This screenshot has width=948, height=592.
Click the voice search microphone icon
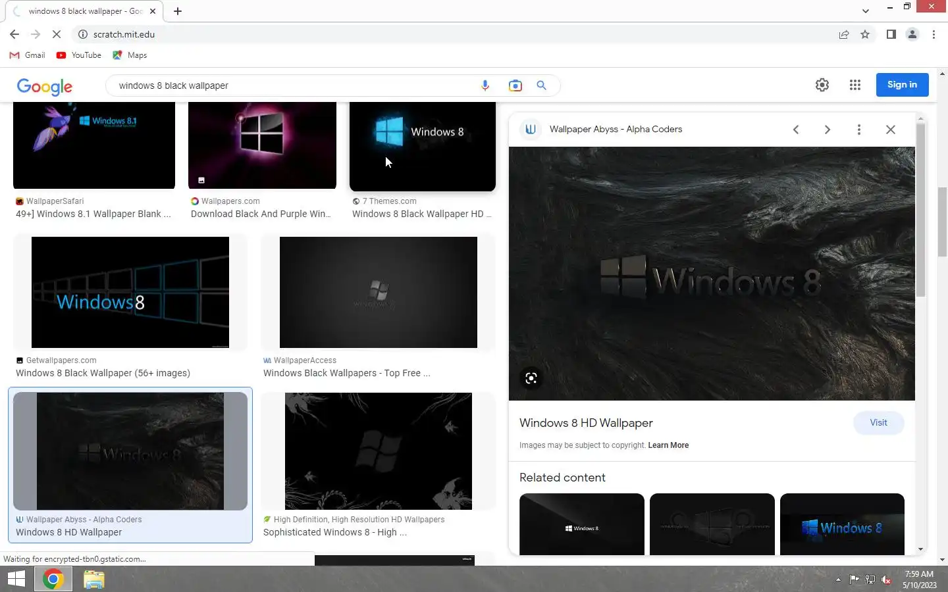click(x=485, y=86)
